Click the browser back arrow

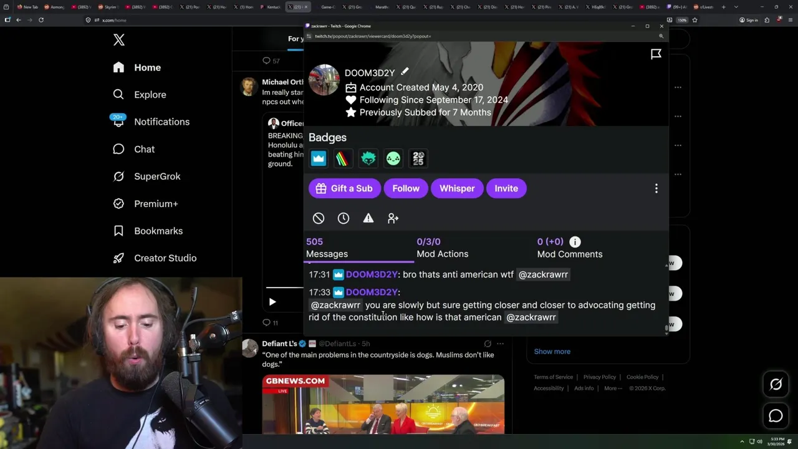pyautogui.click(x=19, y=20)
